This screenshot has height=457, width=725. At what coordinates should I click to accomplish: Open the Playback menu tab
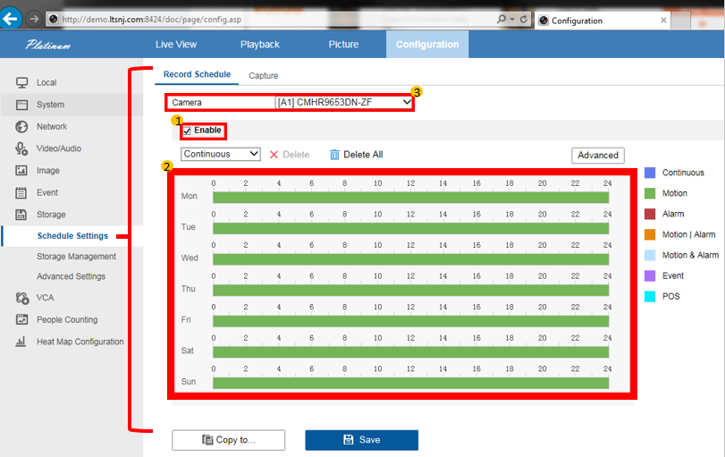259,45
